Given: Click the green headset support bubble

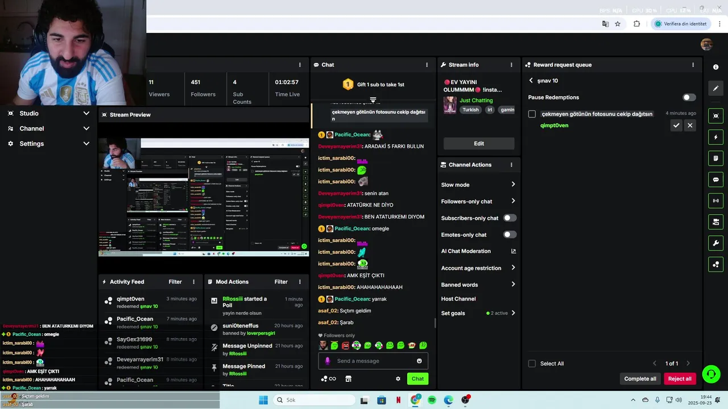Looking at the screenshot, I should pos(711,374).
